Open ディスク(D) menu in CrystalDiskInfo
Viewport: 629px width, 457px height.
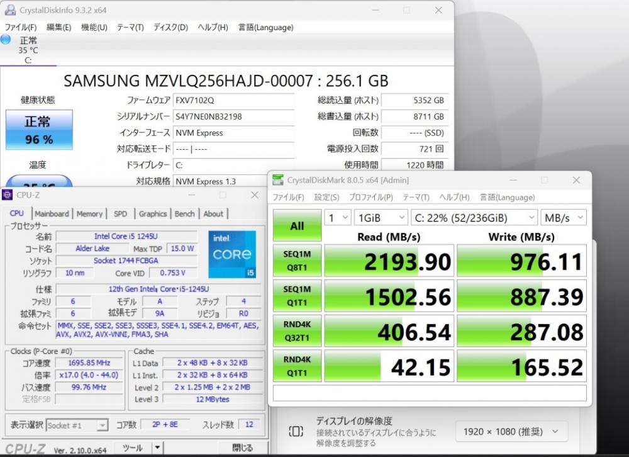coord(170,27)
